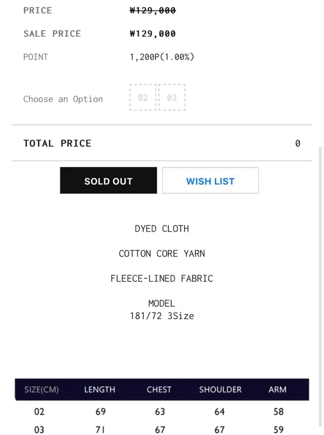Click the model 181/72 3Size text
324x435 pixels.
[x=162, y=316]
